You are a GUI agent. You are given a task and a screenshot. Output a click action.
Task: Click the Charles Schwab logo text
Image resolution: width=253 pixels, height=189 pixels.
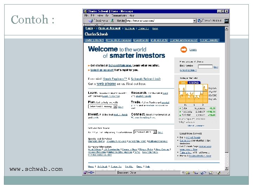click(x=96, y=34)
